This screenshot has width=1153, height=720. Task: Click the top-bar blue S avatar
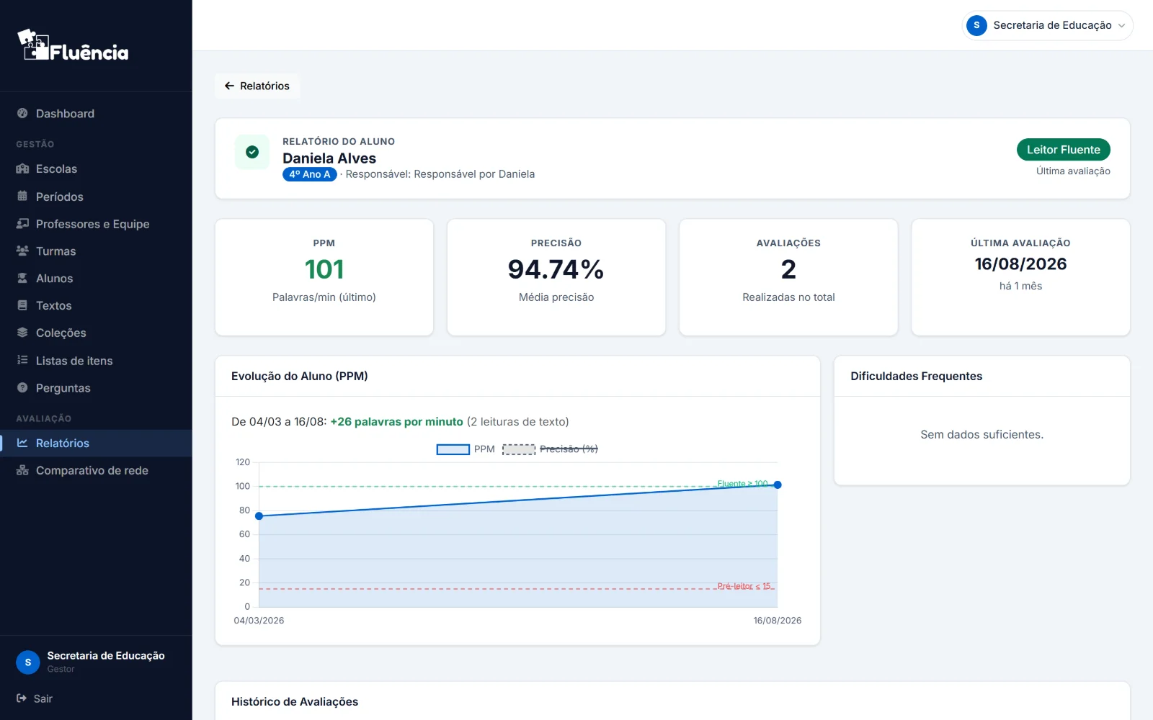(x=976, y=25)
